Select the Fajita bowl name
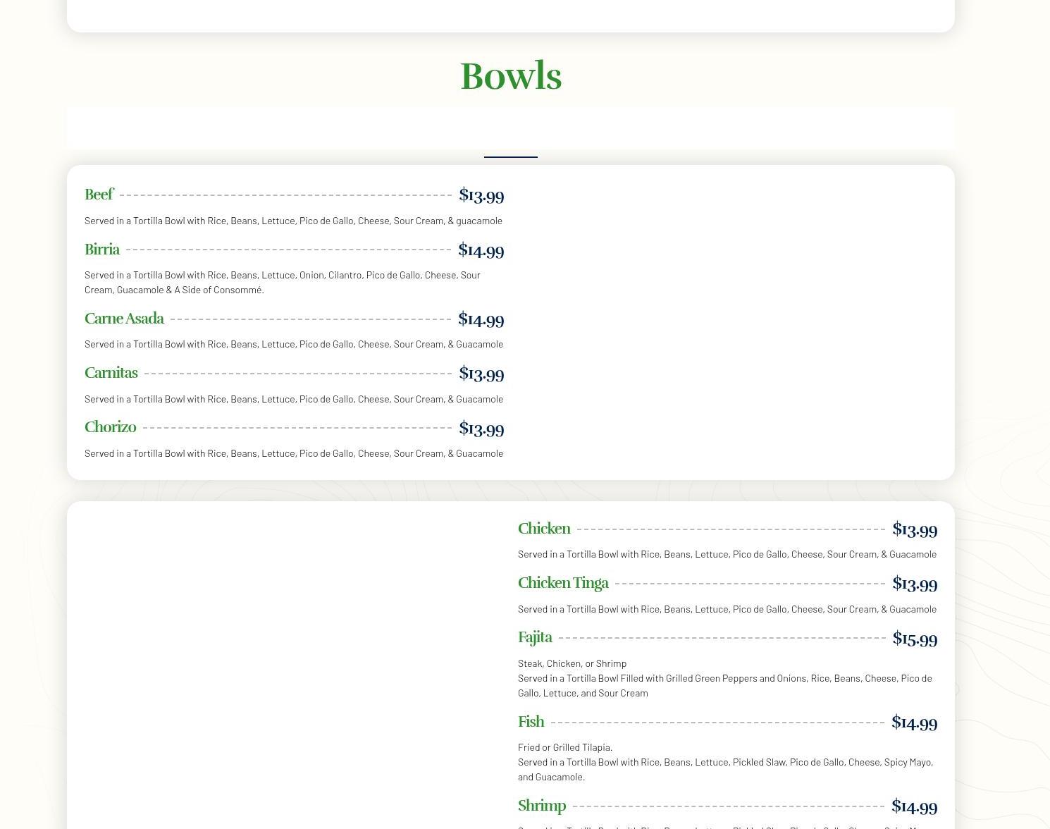This screenshot has height=829, width=1050. tap(535, 637)
